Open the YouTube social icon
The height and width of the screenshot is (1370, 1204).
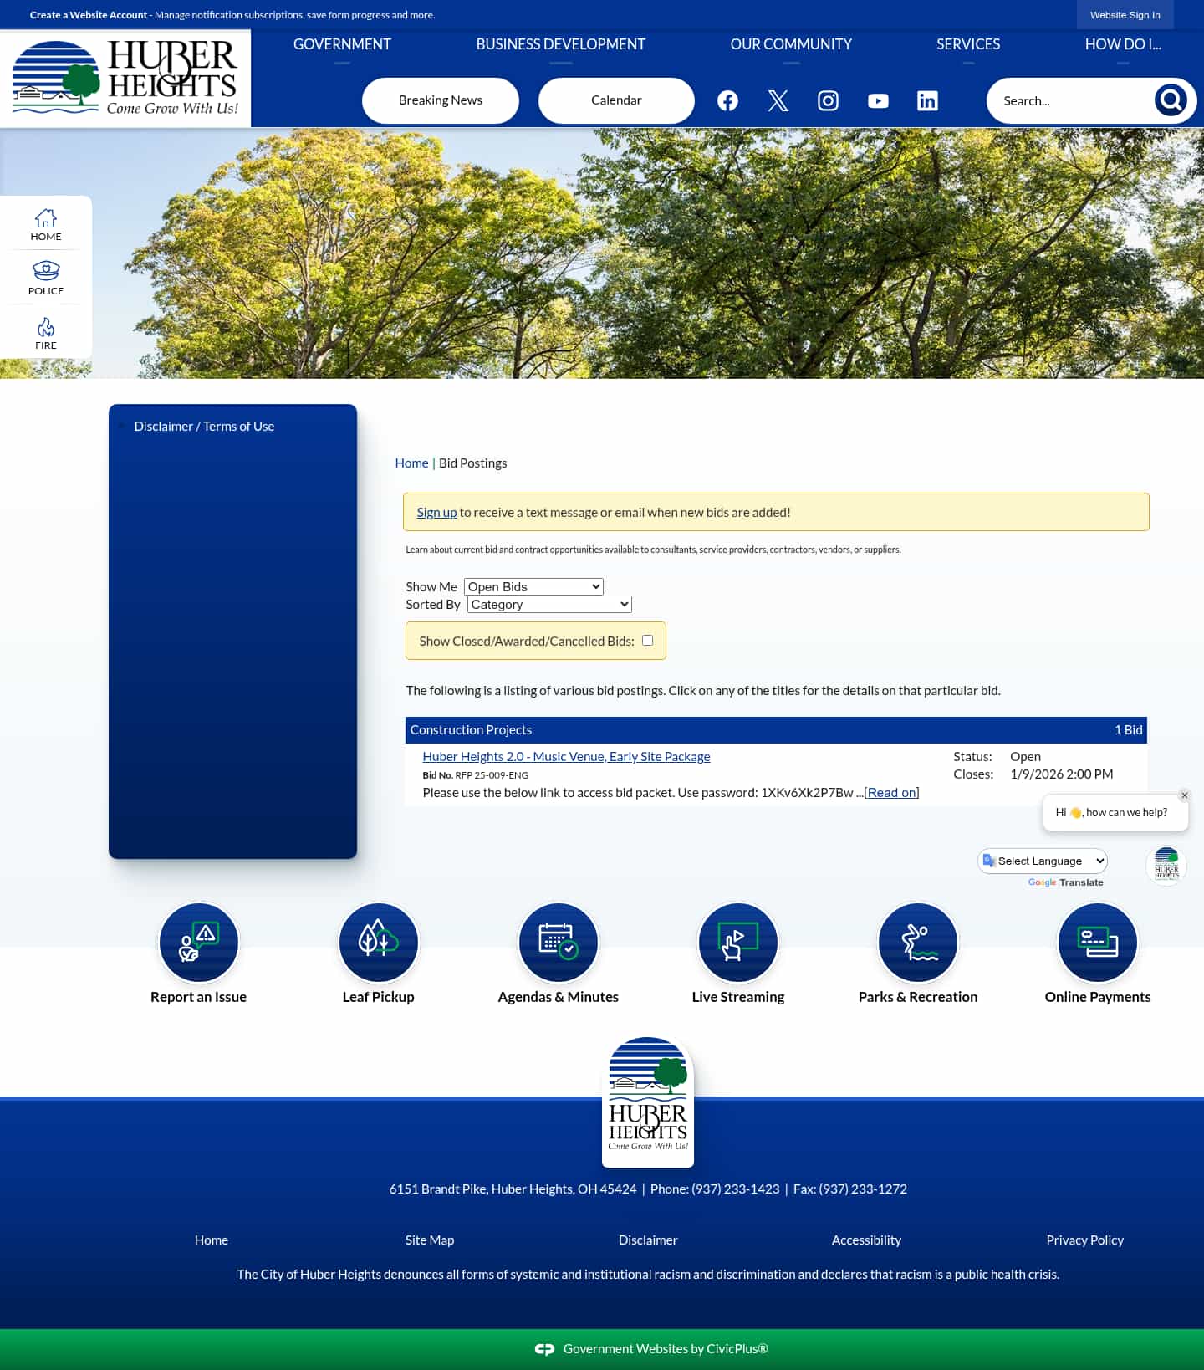[878, 100]
